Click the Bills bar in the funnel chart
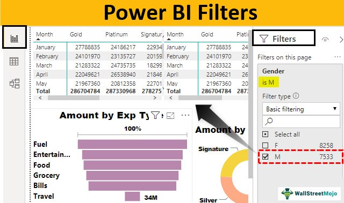The height and width of the screenshot is (203, 344). pyautogui.click(x=132, y=186)
